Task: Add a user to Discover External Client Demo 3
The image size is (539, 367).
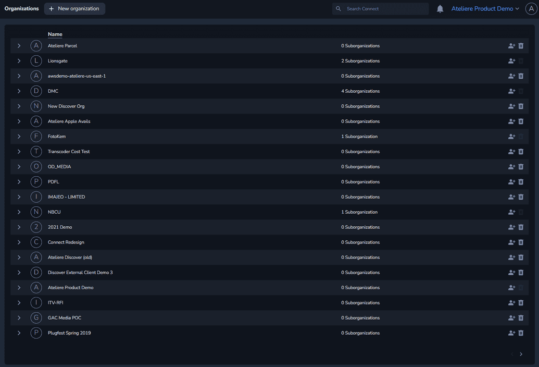Action: pos(511,273)
